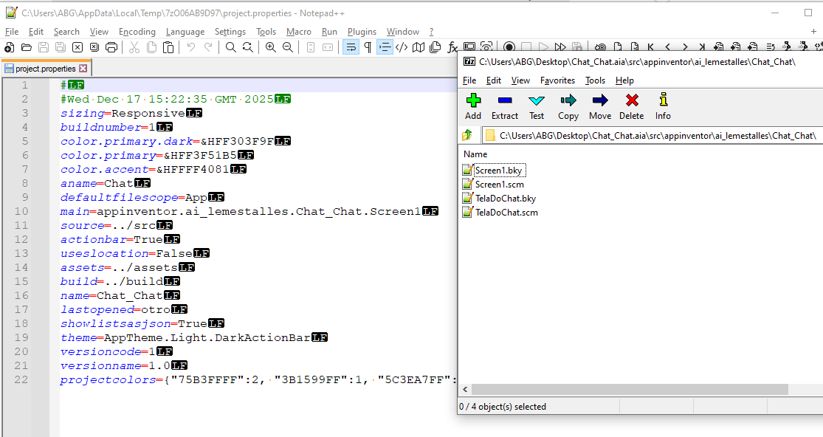The width and height of the screenshot is (823, 437).
Task: Click the red Delete icon in 7-Zip
Action: pyautogui.click(x=631, y=106)
